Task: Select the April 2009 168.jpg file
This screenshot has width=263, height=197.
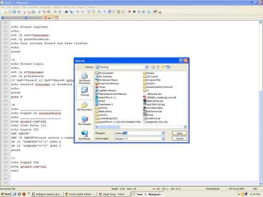Action: tap(154, 104)
